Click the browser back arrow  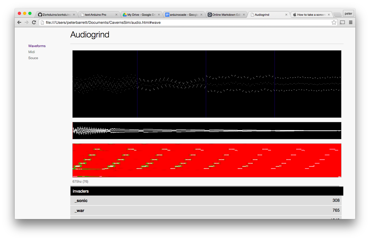tap(19, 23)
